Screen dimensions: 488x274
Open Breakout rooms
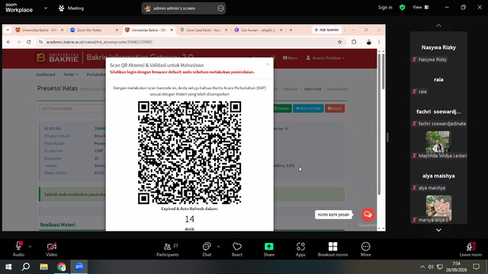point(332,250)
